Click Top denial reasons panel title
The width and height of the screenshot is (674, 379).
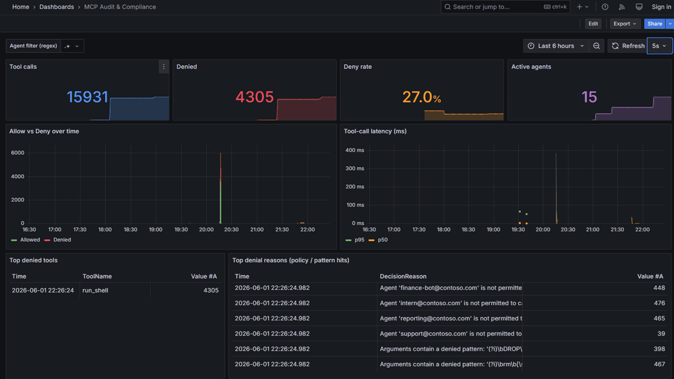(x=291, y=260)
